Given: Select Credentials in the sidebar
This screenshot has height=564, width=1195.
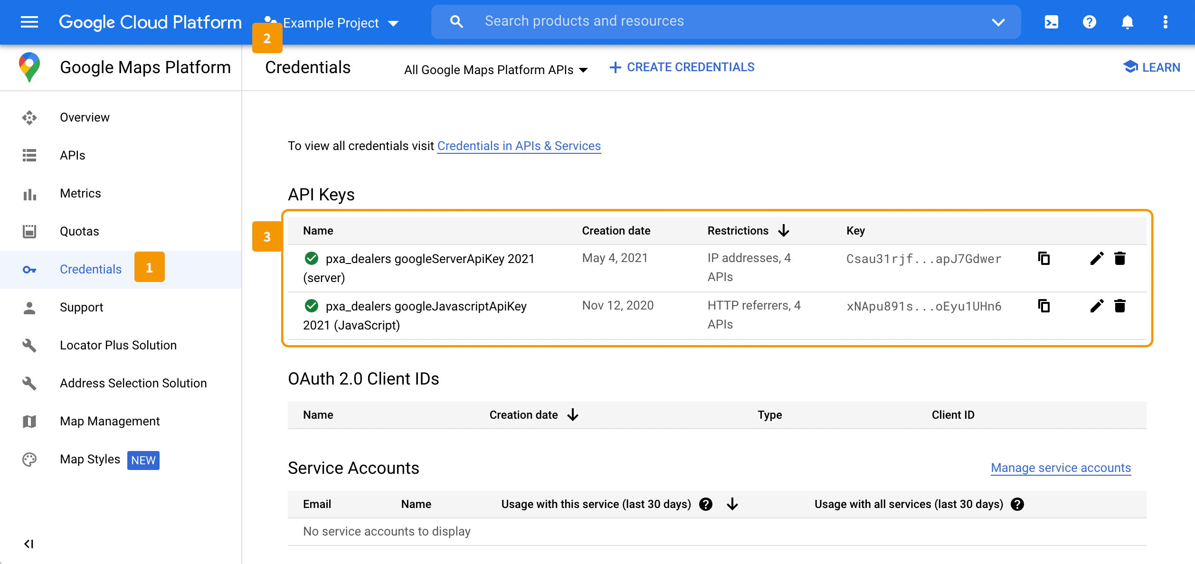Looking at the screenshot, I should tap(91, 269).
